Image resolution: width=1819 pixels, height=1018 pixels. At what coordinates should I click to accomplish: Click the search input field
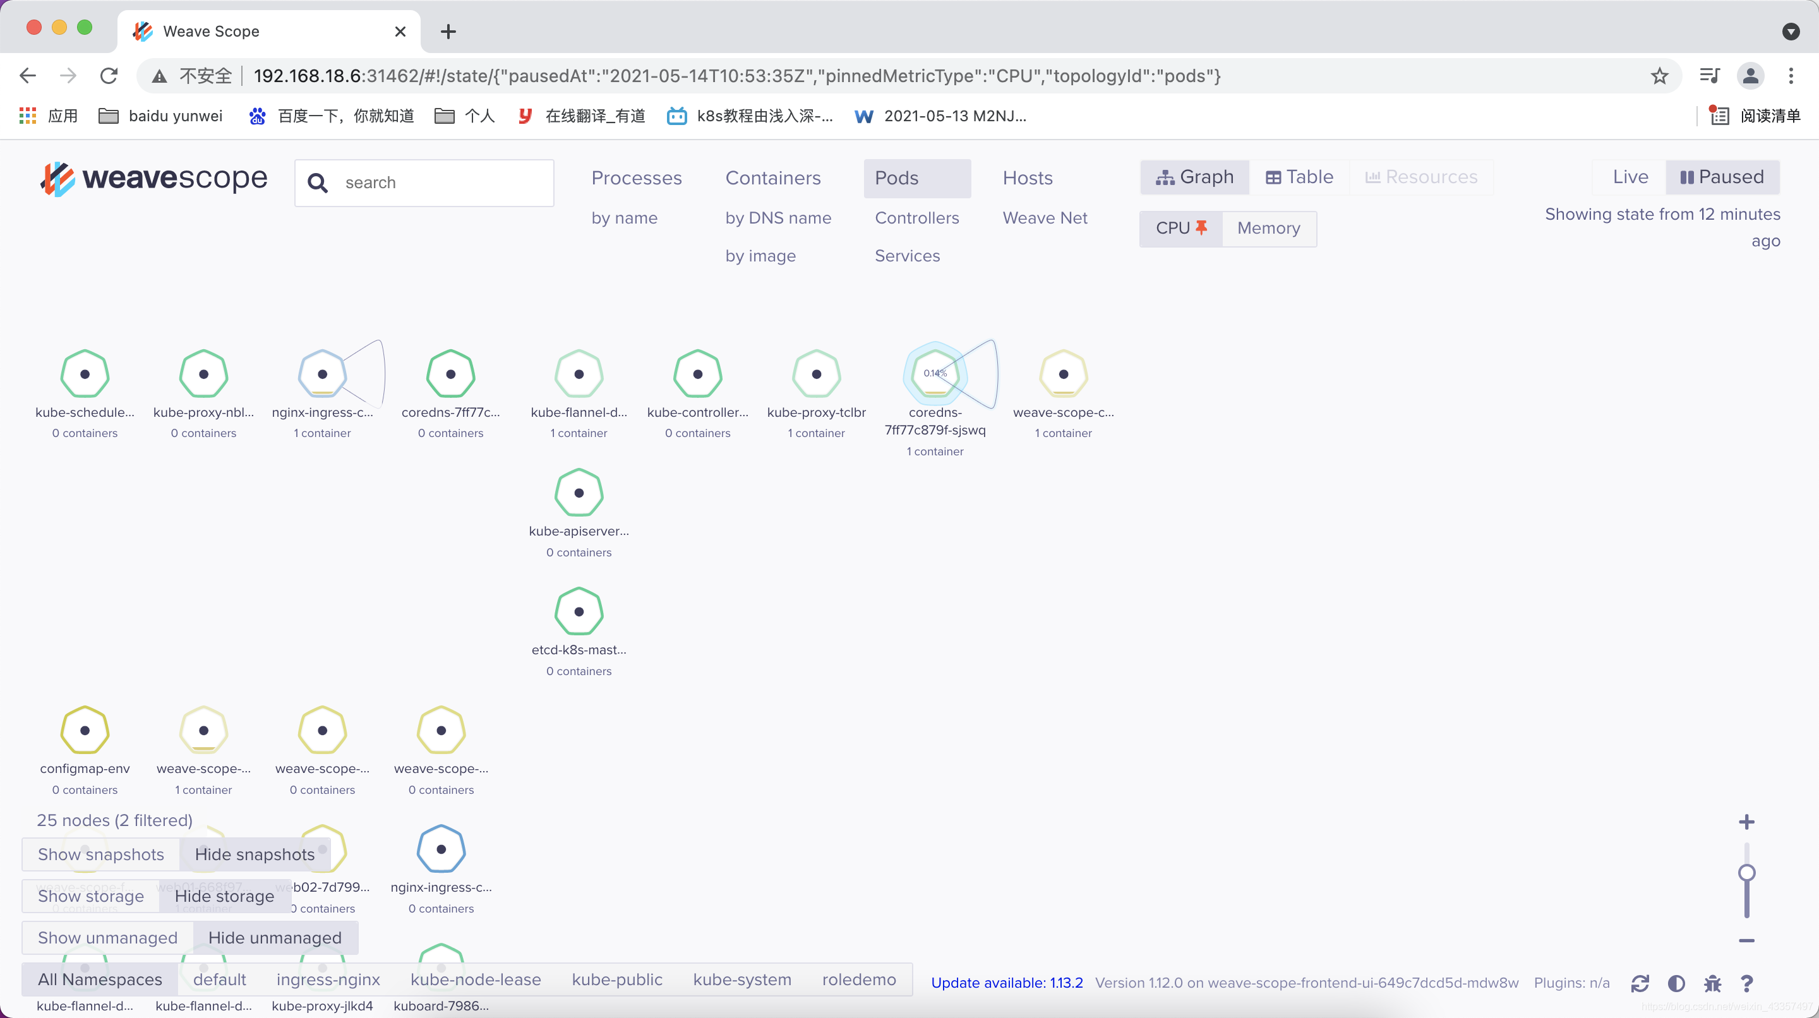[x=424, y=183]
